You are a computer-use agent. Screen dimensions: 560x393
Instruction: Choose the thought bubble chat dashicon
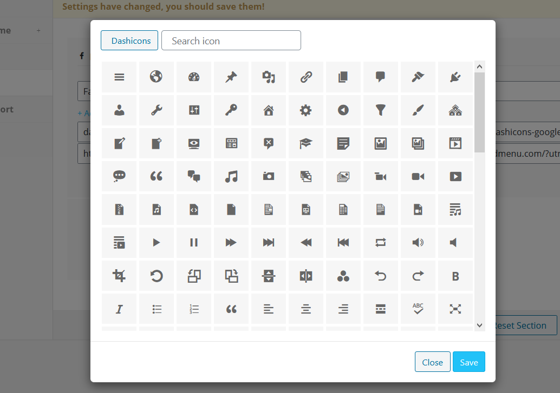119,176
